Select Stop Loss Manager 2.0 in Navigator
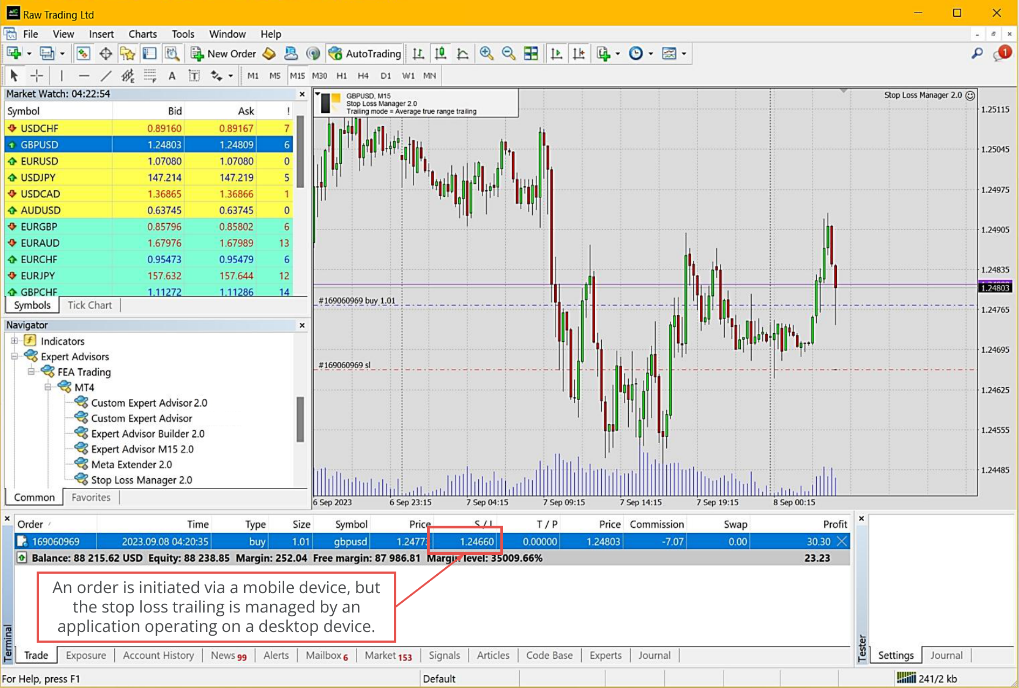Image resolution: width=1019 pixels, height=688 pixels. tap(141, 480)
